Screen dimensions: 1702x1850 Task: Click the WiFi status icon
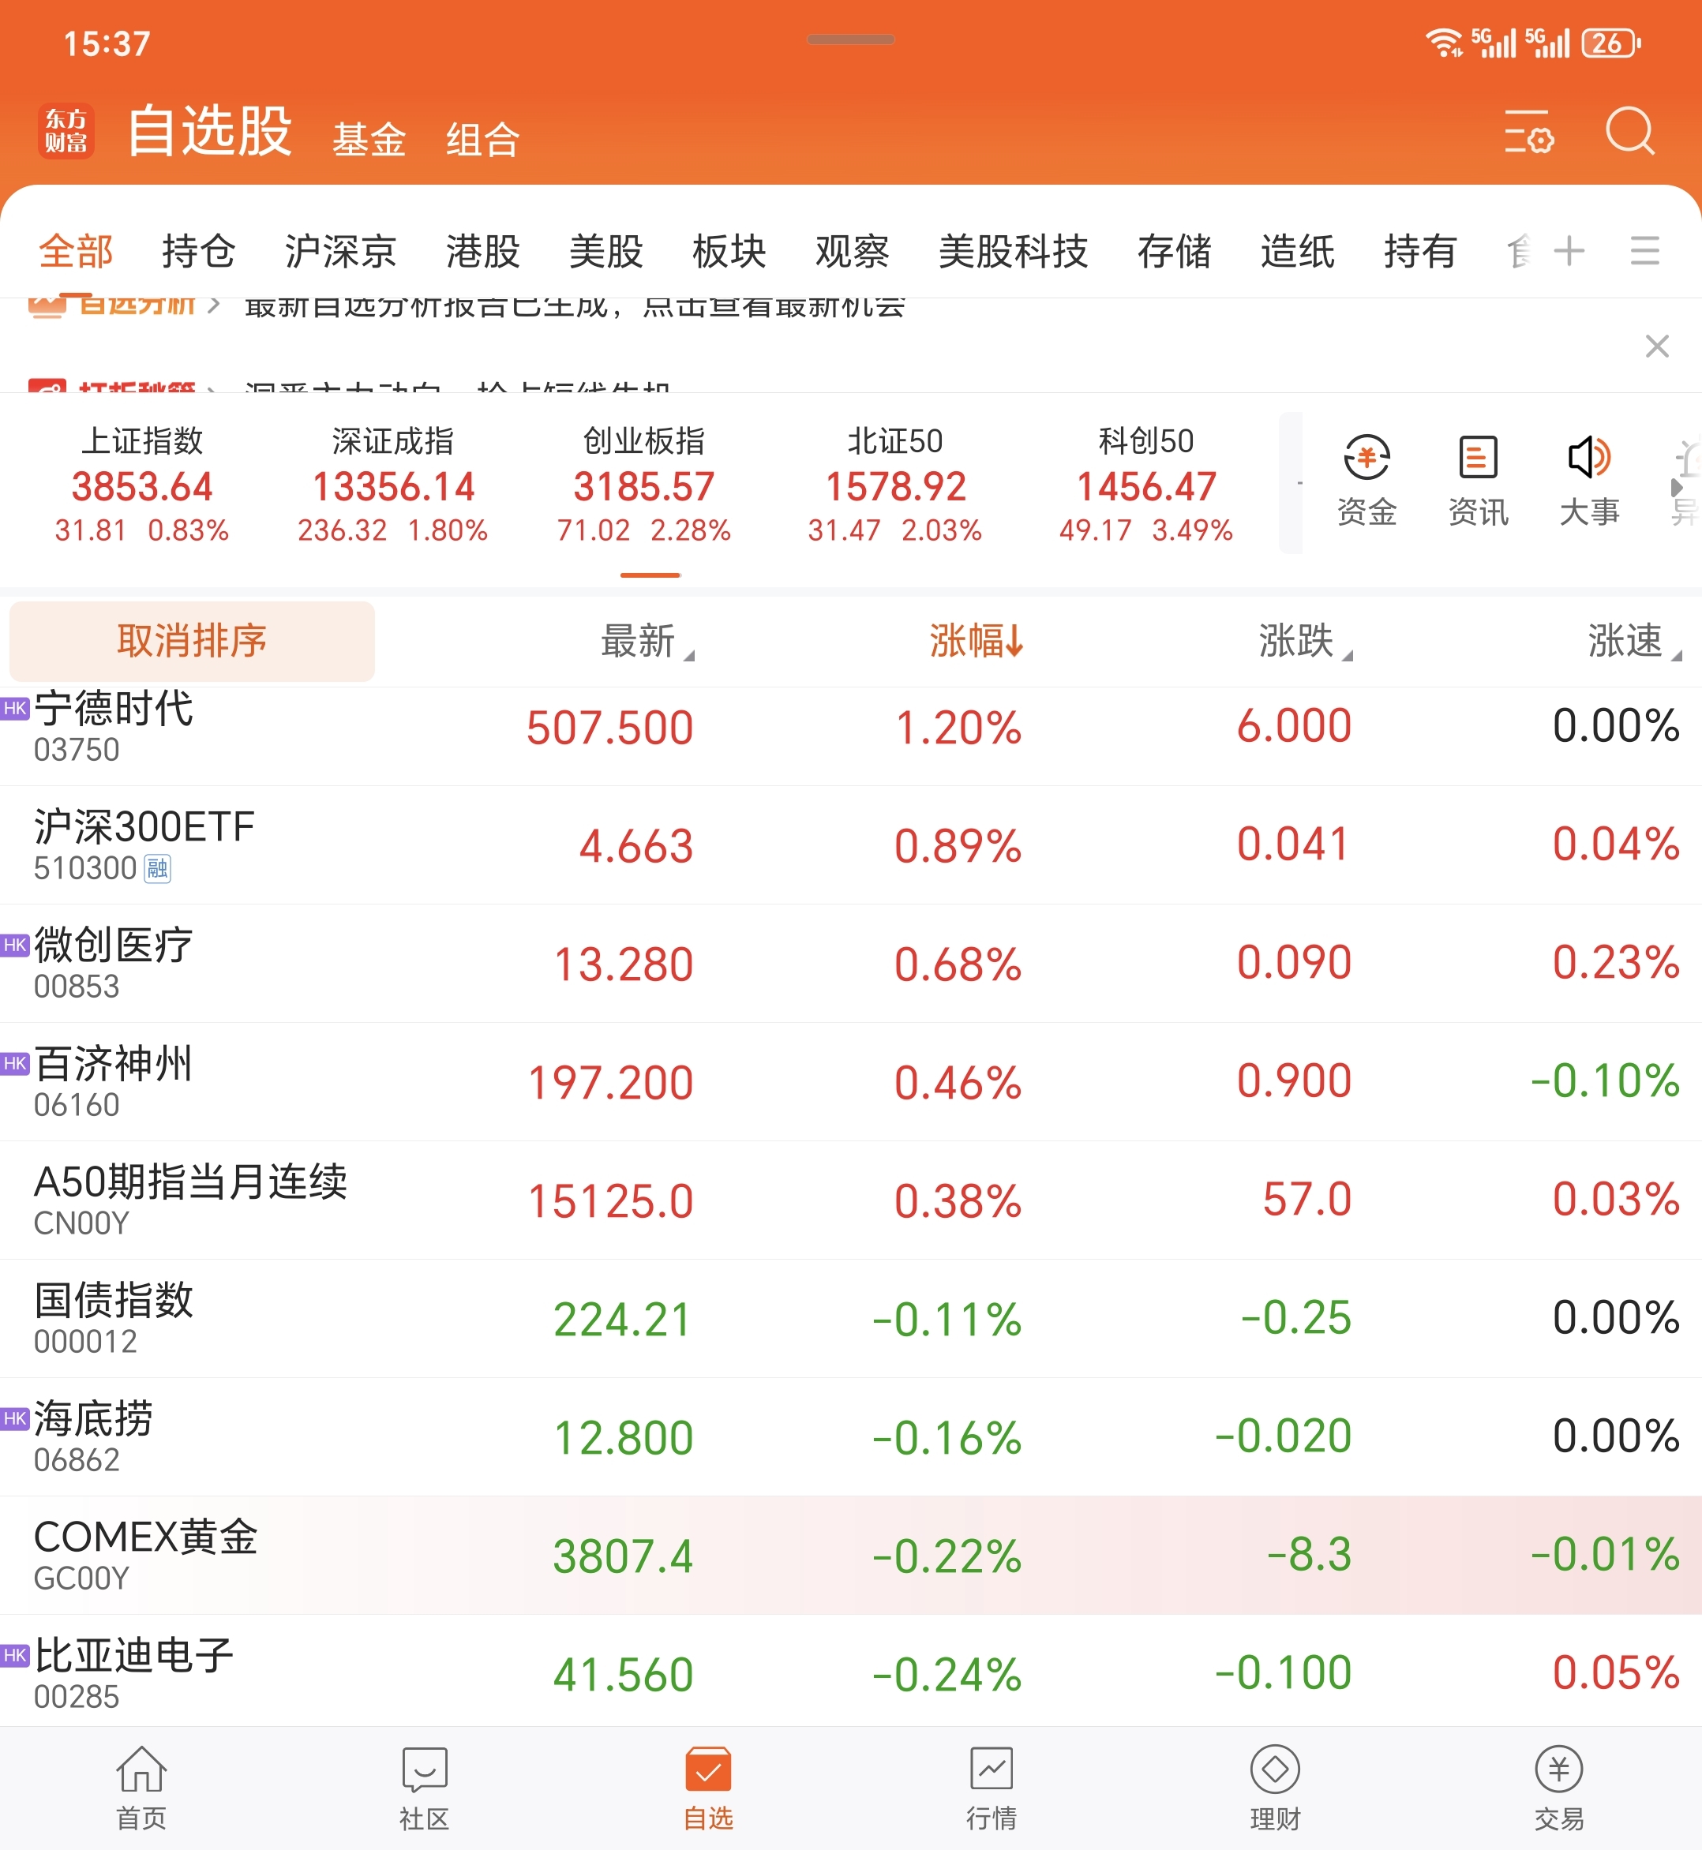coord(1443,43)
